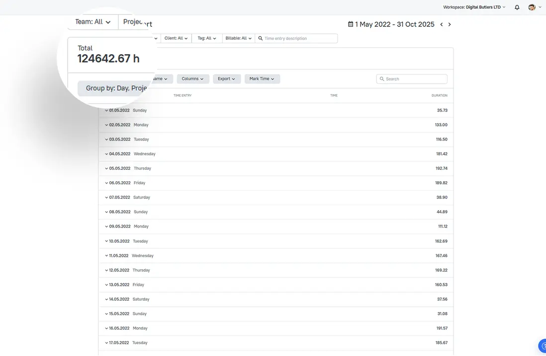Click the help bubble in bottom corner
The width and height of the screenshot is (546, 356).
543,346
